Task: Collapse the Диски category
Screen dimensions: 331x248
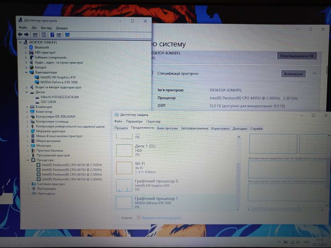Action: click(x=27, y=92)
